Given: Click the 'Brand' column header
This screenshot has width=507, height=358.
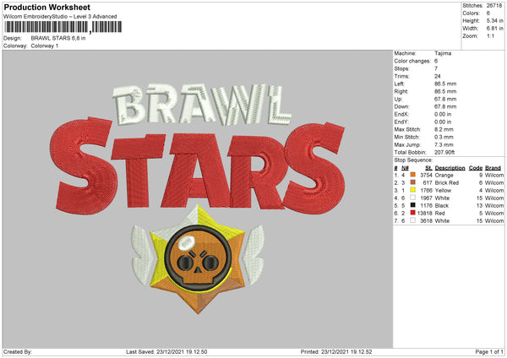Looking at the screenshot, I should (493, 168).
